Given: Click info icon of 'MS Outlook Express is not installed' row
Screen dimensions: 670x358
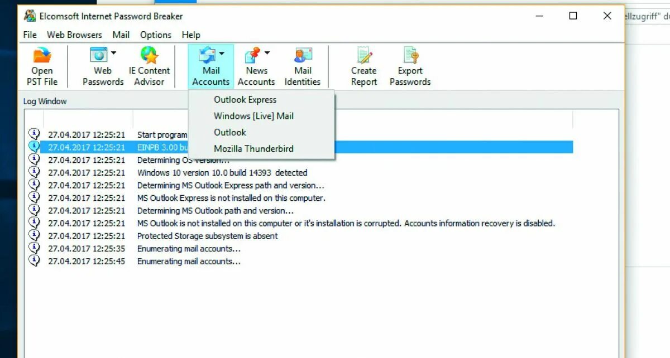Looking at the screenshot, I should click(35, 197).
